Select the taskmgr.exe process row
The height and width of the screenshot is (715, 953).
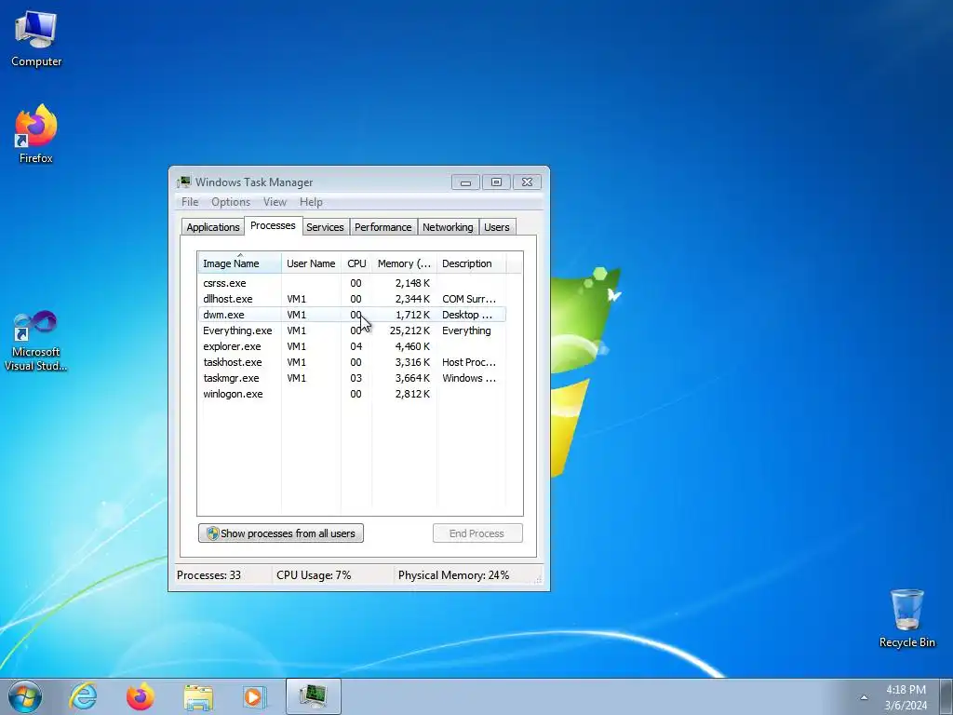[352, 378]
